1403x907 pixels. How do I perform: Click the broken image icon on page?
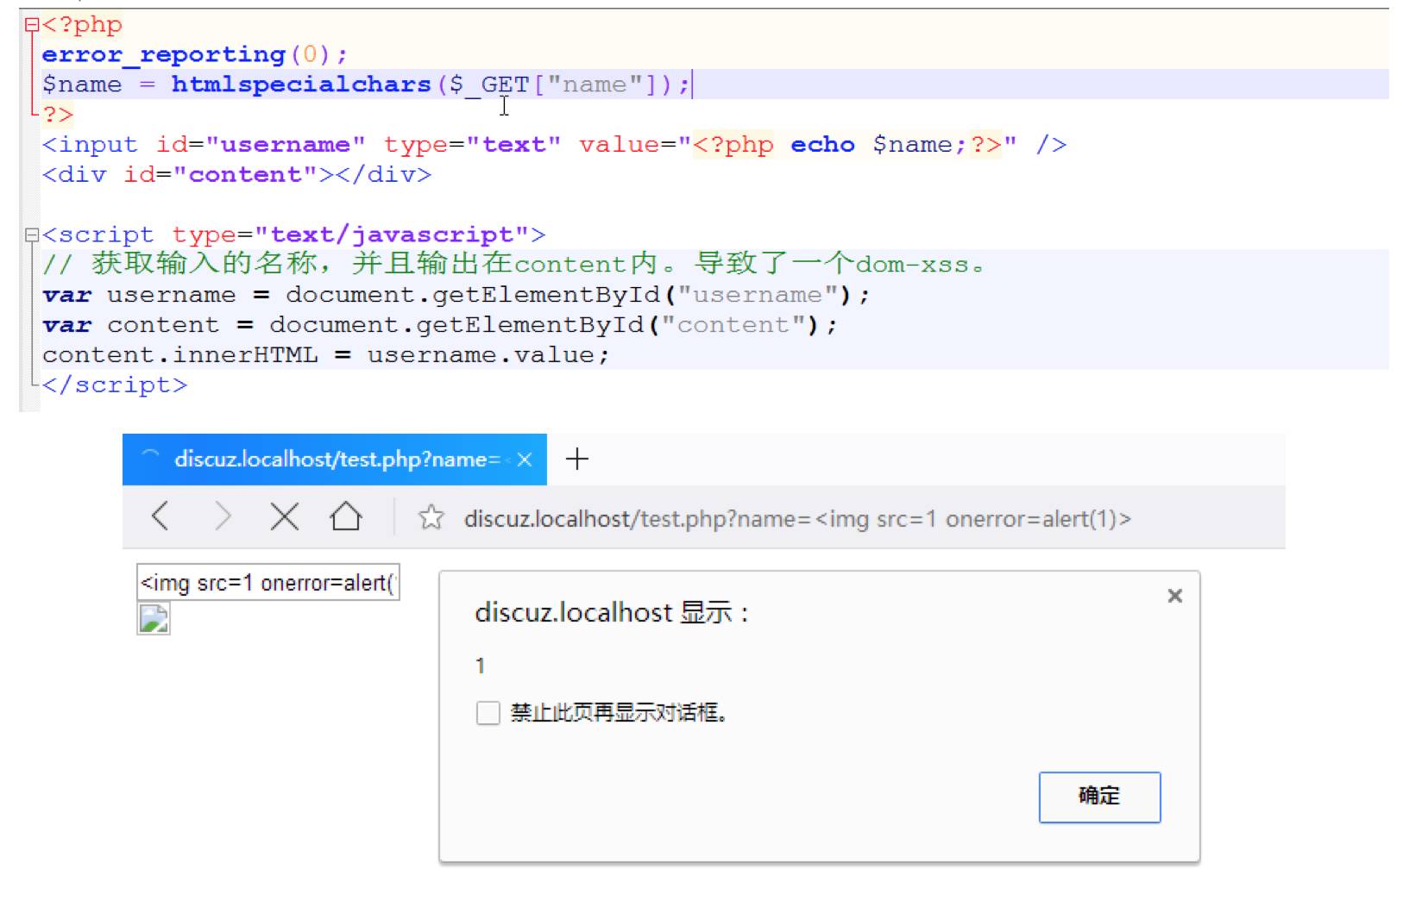pos(154,619)
